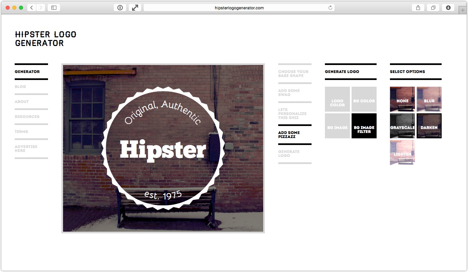
Task: Click the Safari share icon
Action: coord(418,7)
